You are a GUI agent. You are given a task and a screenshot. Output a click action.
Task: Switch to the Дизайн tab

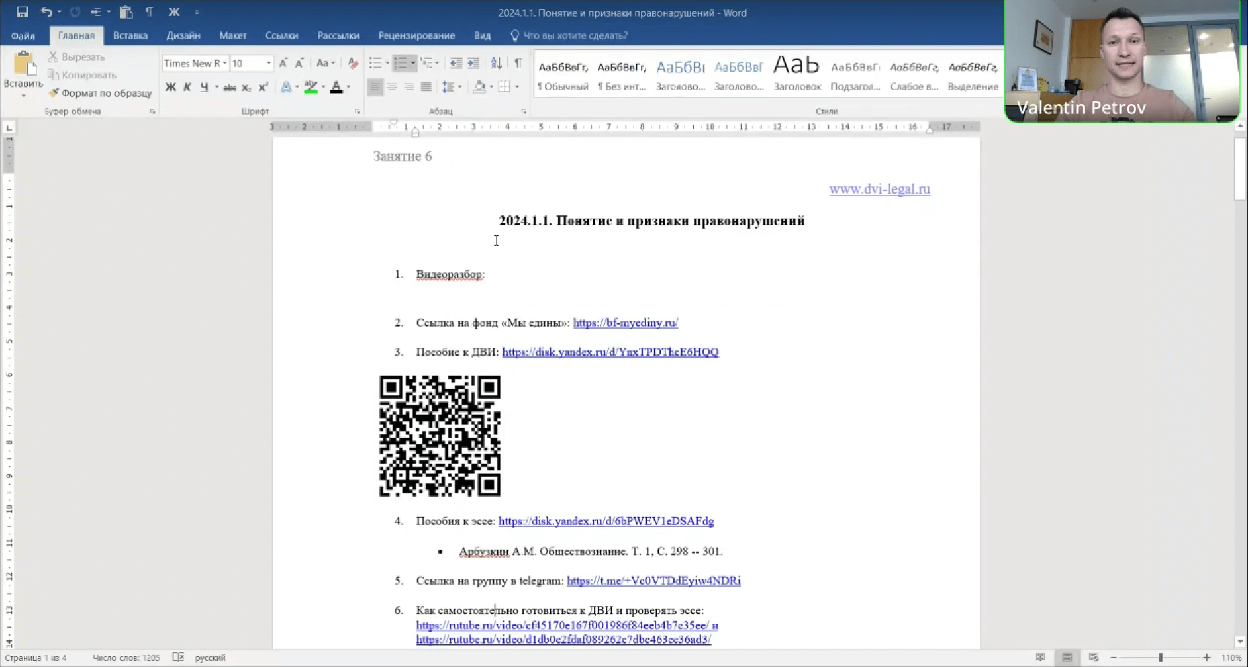pyautogui.click(x=184, y=36)
